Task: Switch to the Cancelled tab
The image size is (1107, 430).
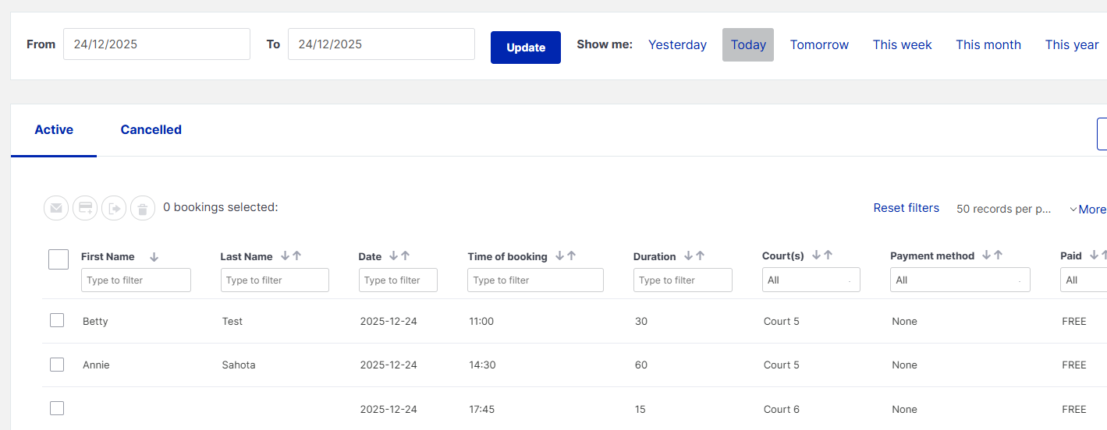Action: (x=151, y=130)
